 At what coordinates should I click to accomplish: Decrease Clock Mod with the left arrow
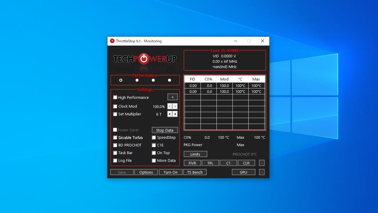(x=170, y=106)
